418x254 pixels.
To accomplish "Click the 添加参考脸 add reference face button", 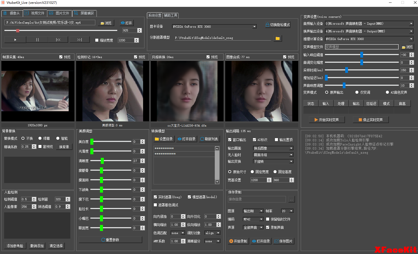I will [x=15, y=246].
